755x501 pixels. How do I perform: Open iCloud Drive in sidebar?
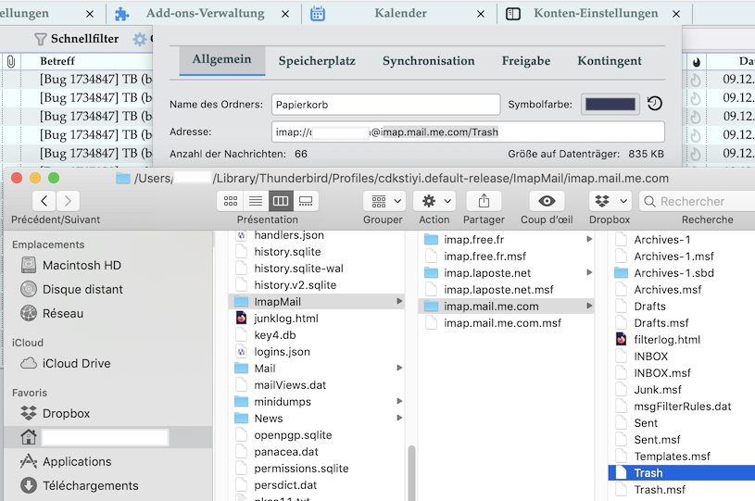pos(76,363)
